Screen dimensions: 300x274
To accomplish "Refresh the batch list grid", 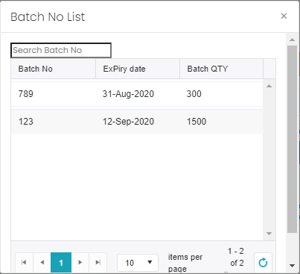I will 263,263.
